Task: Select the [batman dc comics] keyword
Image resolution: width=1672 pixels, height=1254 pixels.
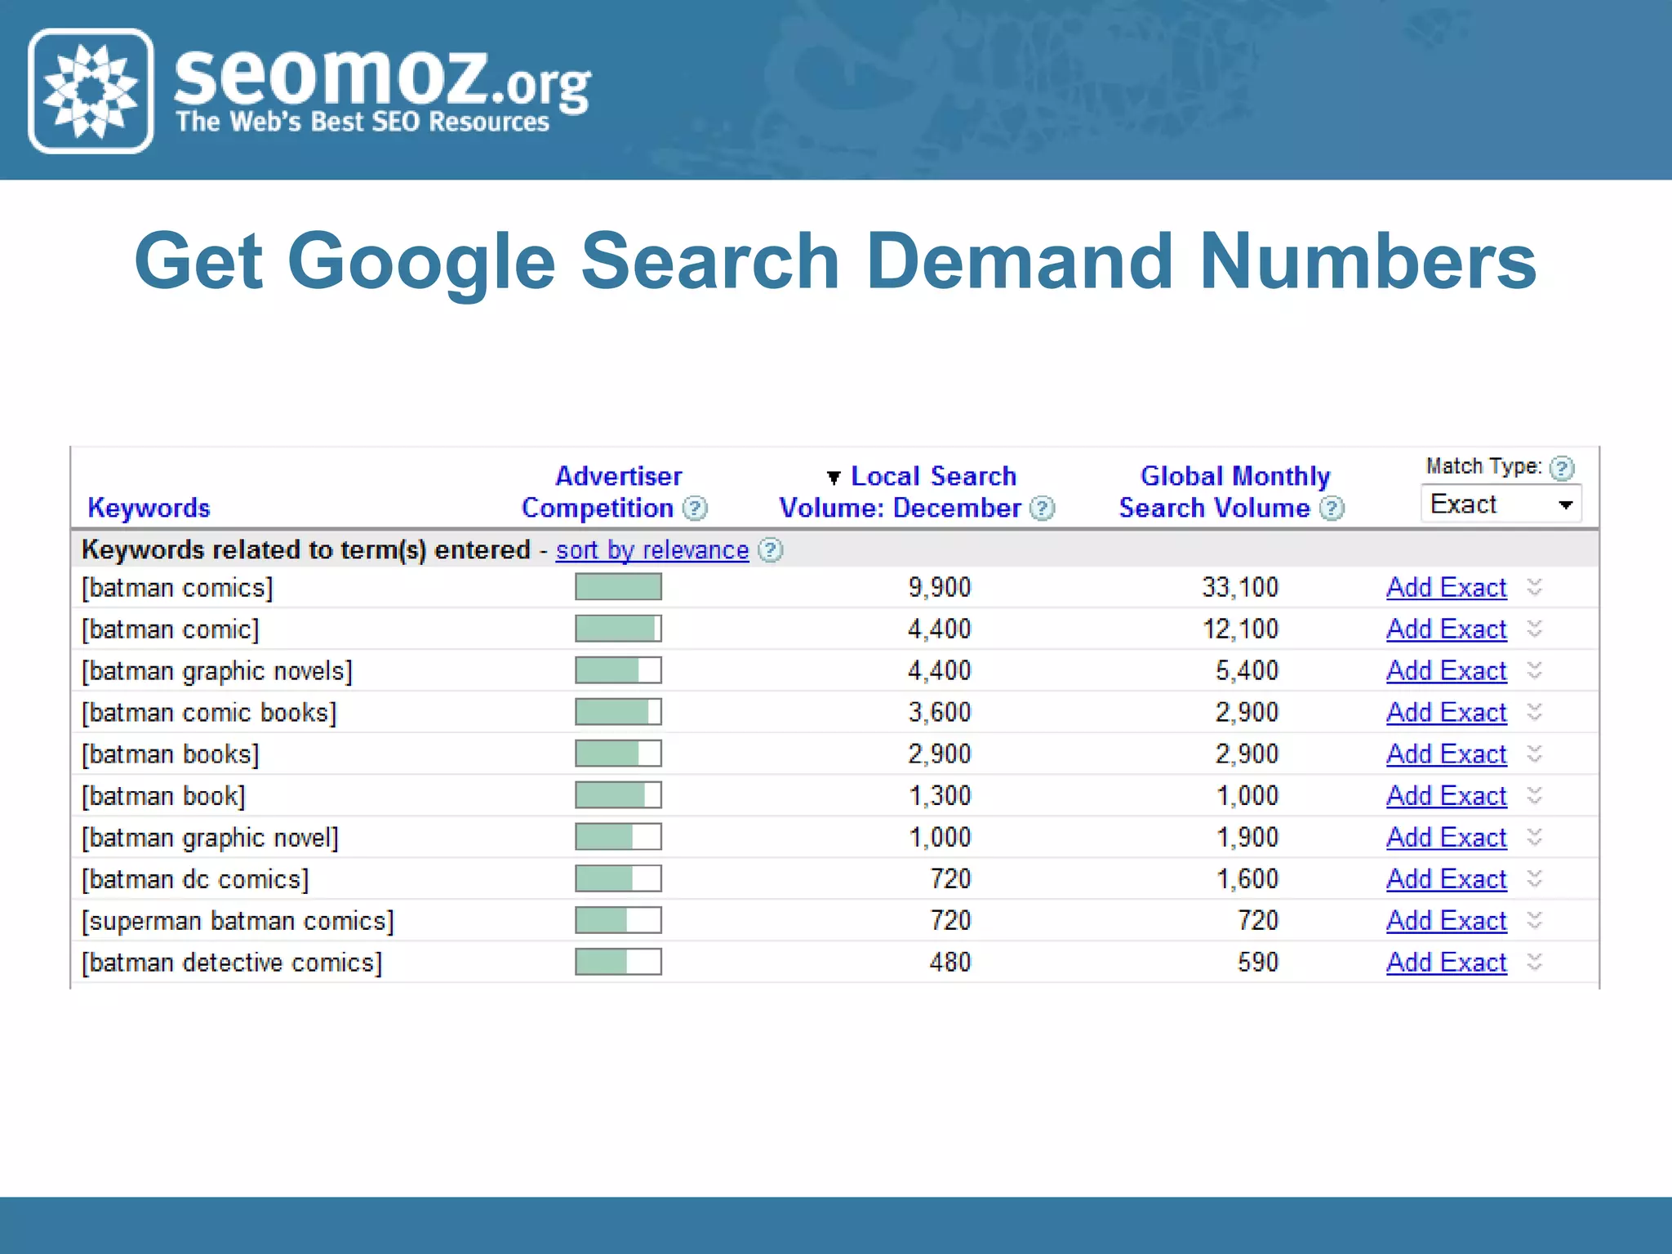Action: click(x=195, y=879)
